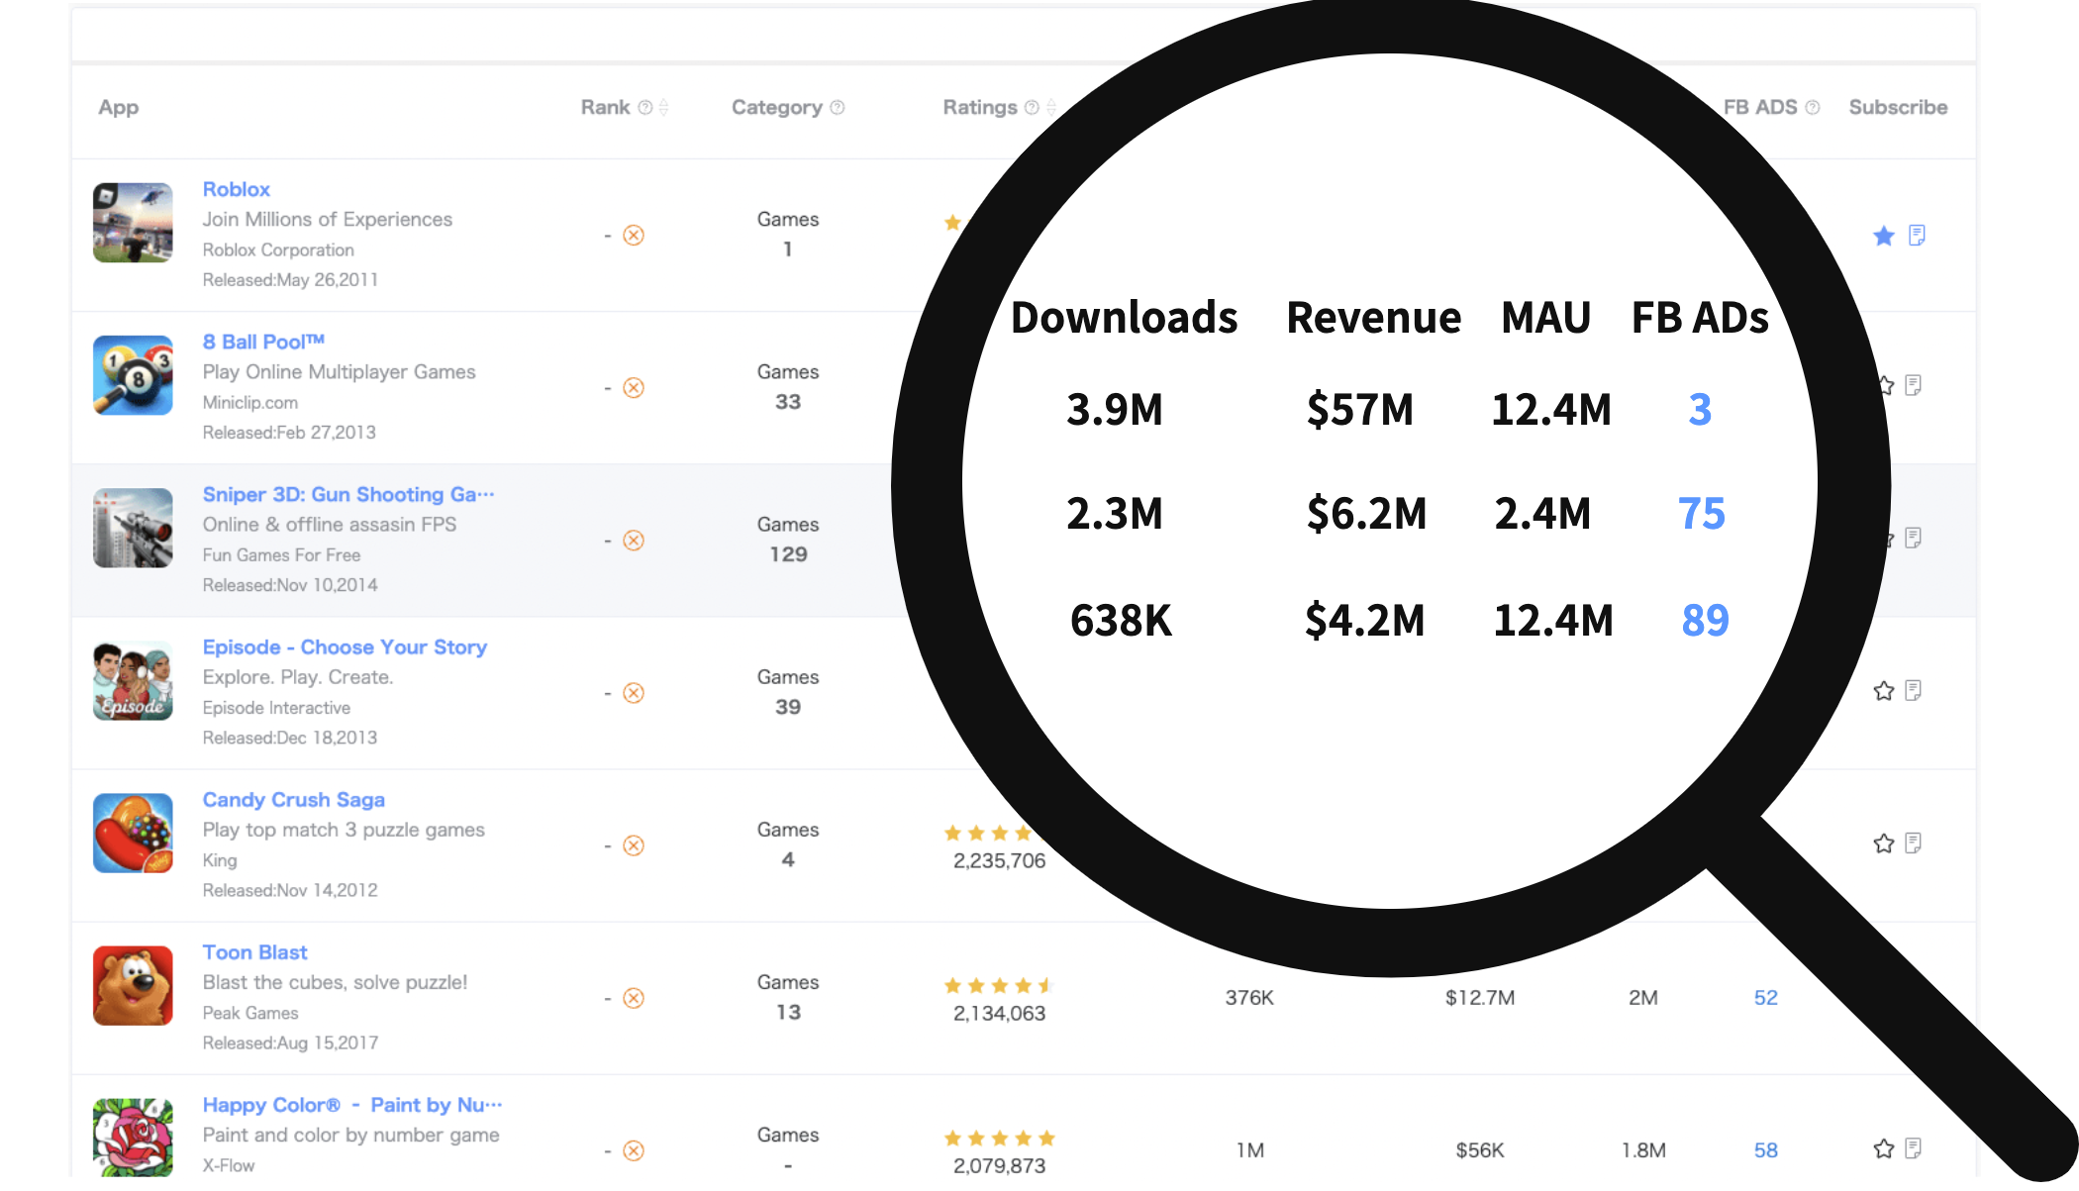Open the Sniper 3D app icon
The height and width of the screenshot is (1191, 2079).
133,528
